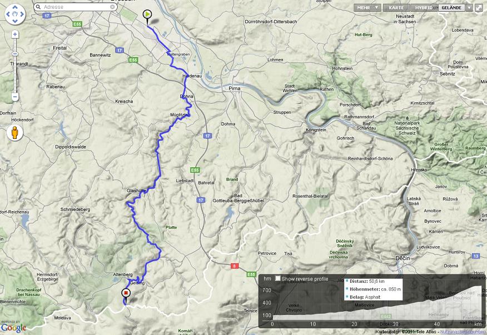Image resolution: width=487 pixels, height=335 pixels.
Task: Click the Liebstadt label
Action: (185, 181)
